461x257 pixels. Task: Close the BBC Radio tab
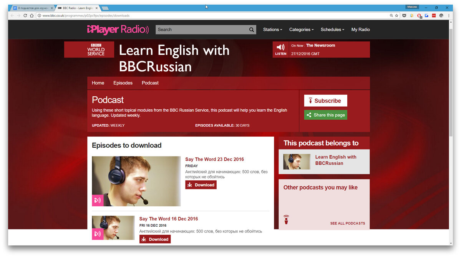96,8
